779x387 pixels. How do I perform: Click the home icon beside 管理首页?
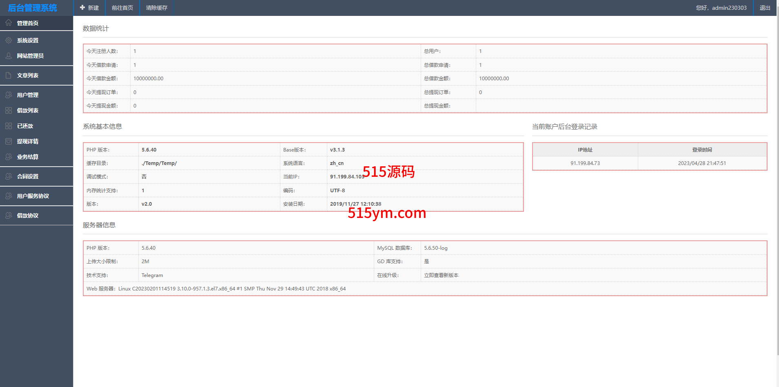(9, 23)
